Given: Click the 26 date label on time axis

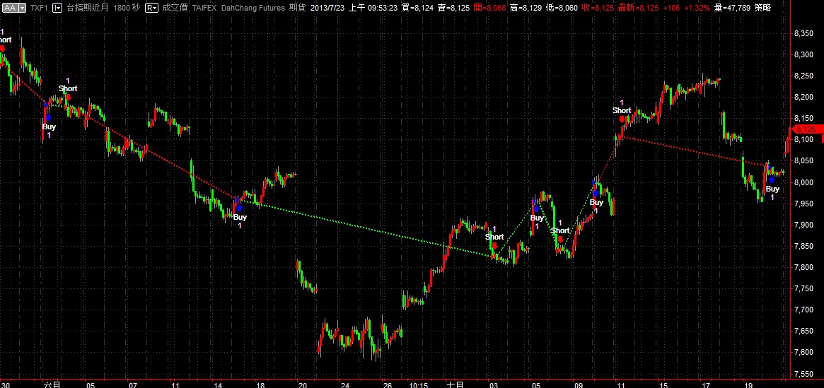Looking at the screenshot, I should click(387, 384).
